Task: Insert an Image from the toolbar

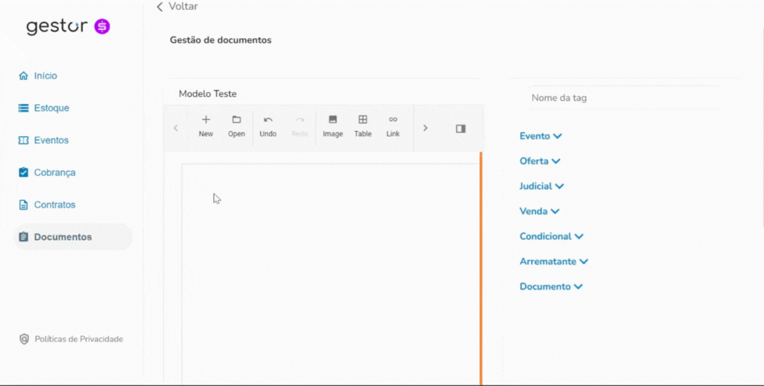Action: pos(333,126)
